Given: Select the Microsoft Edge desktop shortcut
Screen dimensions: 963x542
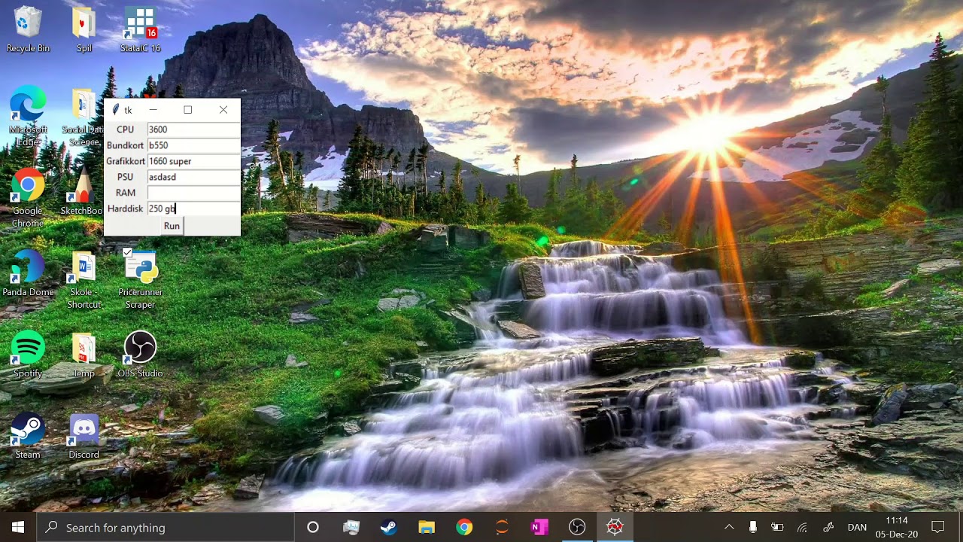Looking at the screenshot, I should point(28,117).
